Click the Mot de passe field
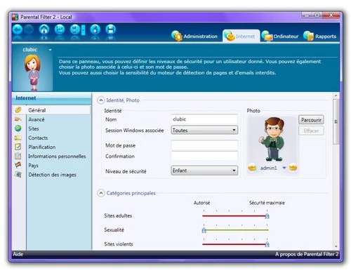 pos(204,145)
